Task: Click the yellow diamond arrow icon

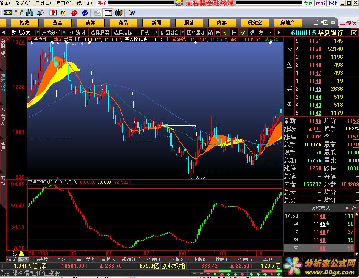Action: (63, 13)
